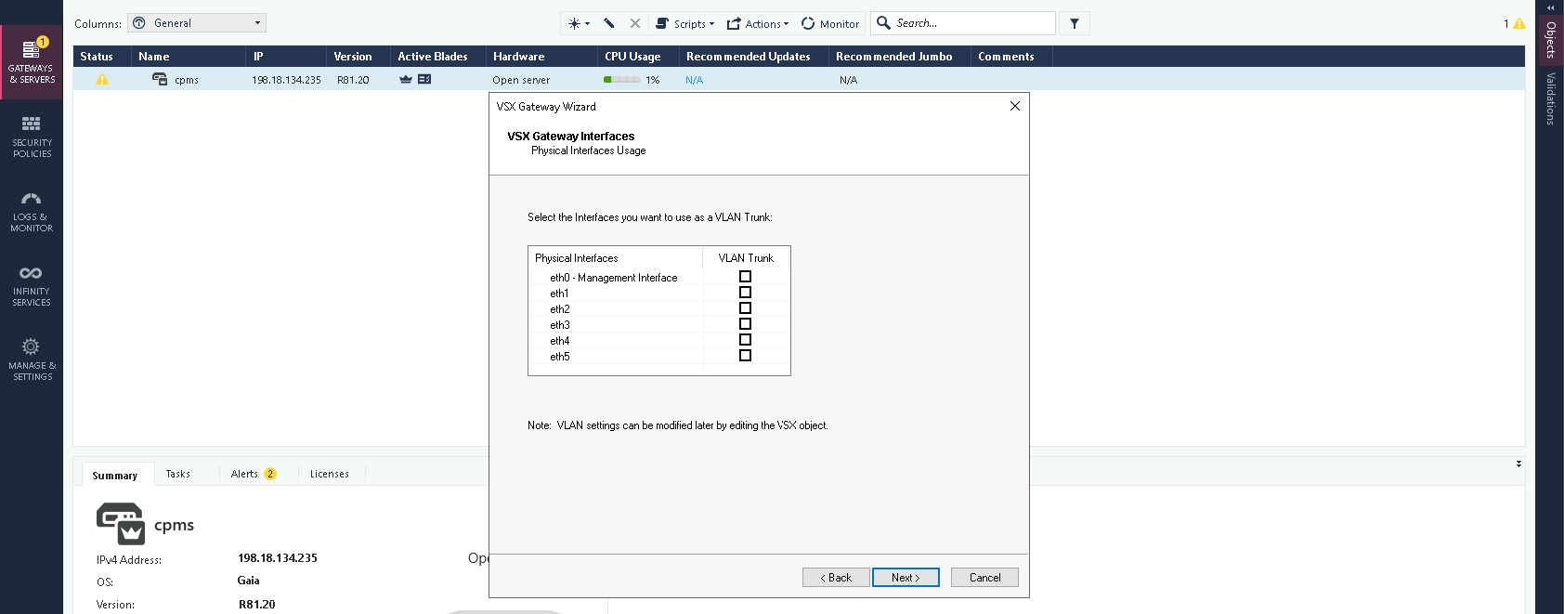Click the Monitor toolbar button
Image resolution: width=1564 pixels, height=614 pixels.
[830, 23]
